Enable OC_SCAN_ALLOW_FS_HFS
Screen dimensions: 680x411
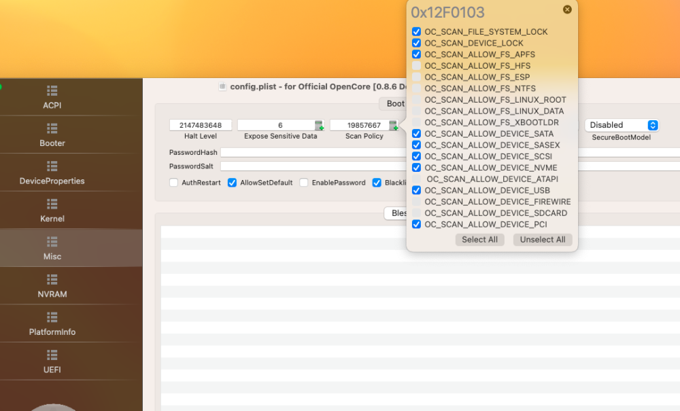pos(416,65)
